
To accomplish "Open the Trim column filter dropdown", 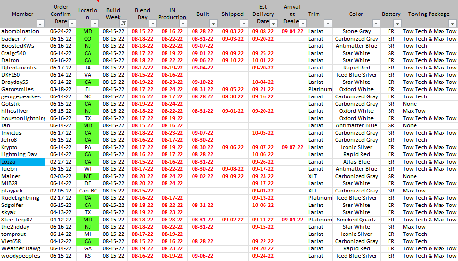I will coord(328,23).
